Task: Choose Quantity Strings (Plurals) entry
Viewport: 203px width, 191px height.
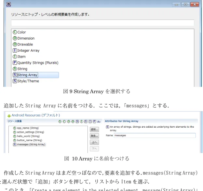Action: point(35,63)
